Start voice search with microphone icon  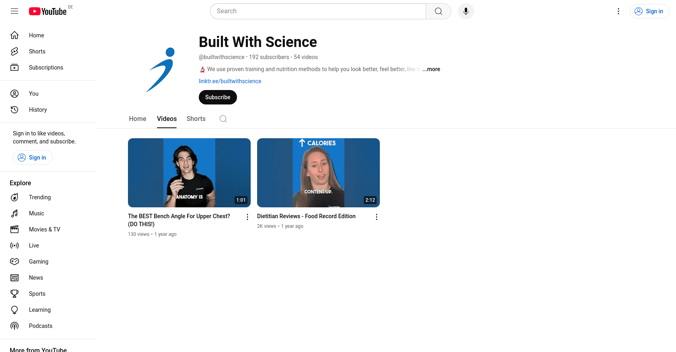pyautogui.click(x=466, y=11)
